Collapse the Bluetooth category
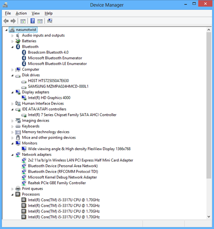The height and width of the screenshot is (229, 214). [12, 47]
